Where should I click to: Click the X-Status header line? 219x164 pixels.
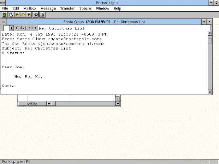13,53
